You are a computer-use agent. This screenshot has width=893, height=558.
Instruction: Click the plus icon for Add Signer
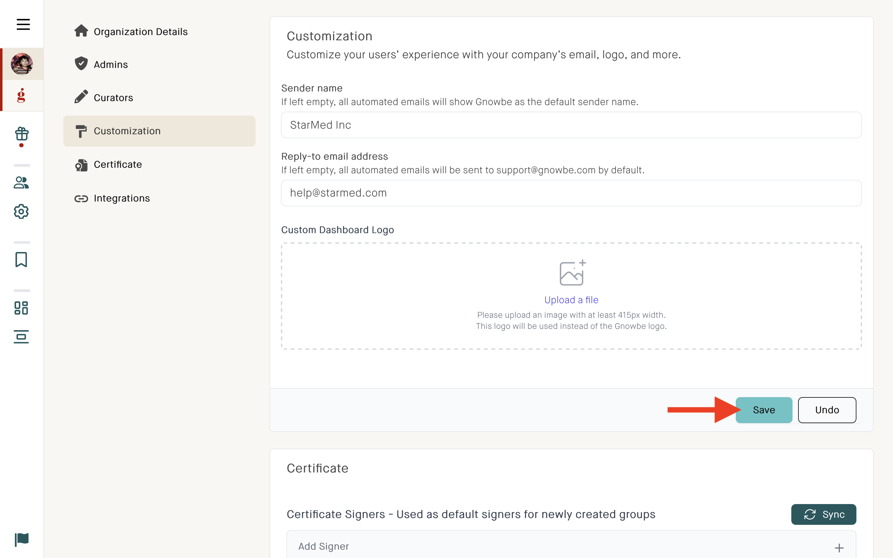(839, 548)
